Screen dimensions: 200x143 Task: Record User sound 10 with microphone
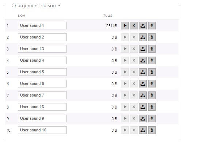point(152,130)
